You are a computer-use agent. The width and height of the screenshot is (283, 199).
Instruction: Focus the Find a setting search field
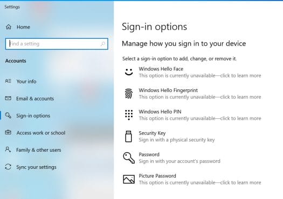(x=57, y=44)
